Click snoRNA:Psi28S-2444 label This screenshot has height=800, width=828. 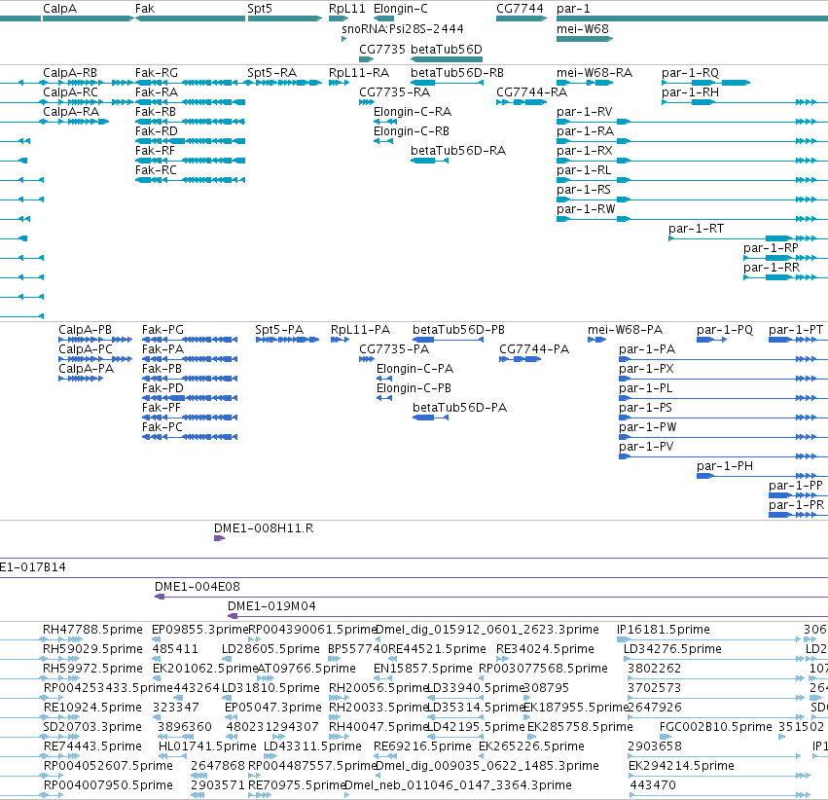[x=403, y=28]
